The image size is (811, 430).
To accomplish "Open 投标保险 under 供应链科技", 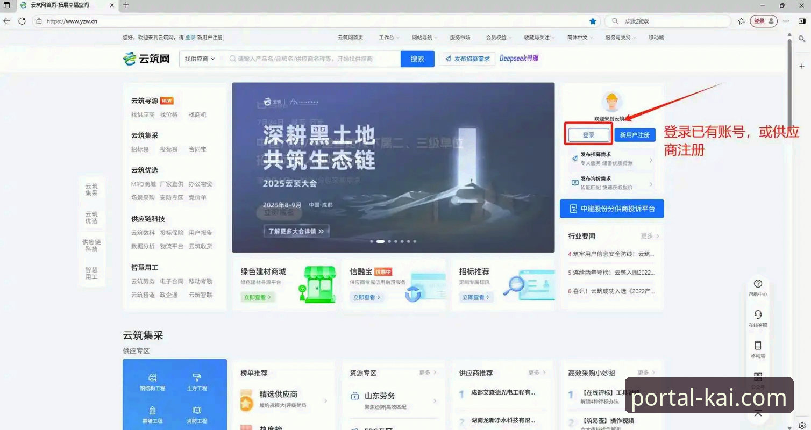I will [172, 233].
